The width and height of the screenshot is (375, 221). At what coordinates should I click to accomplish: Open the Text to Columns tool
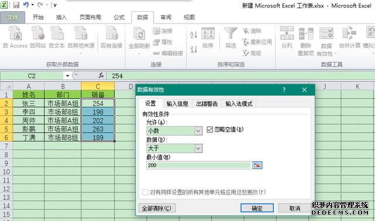[x=287, y=33]
